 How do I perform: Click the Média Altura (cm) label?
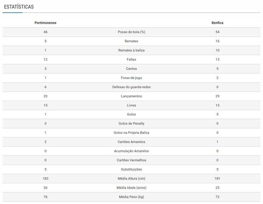[131, 178]
